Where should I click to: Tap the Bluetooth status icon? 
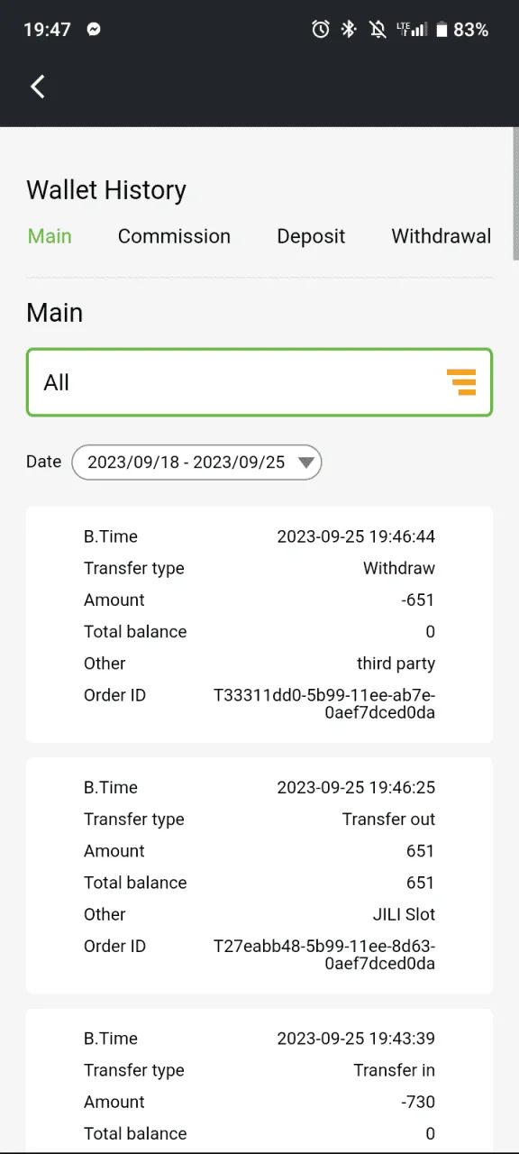(349, 30)
